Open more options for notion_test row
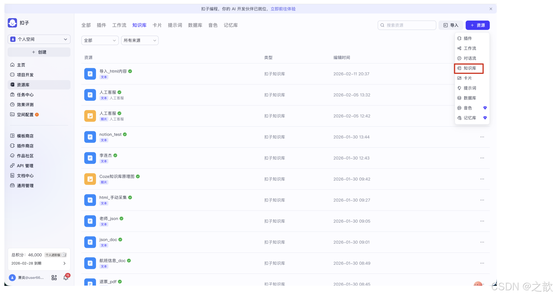Screen dimensions: 554x296 pyautogui.click(x=482, y=137)
